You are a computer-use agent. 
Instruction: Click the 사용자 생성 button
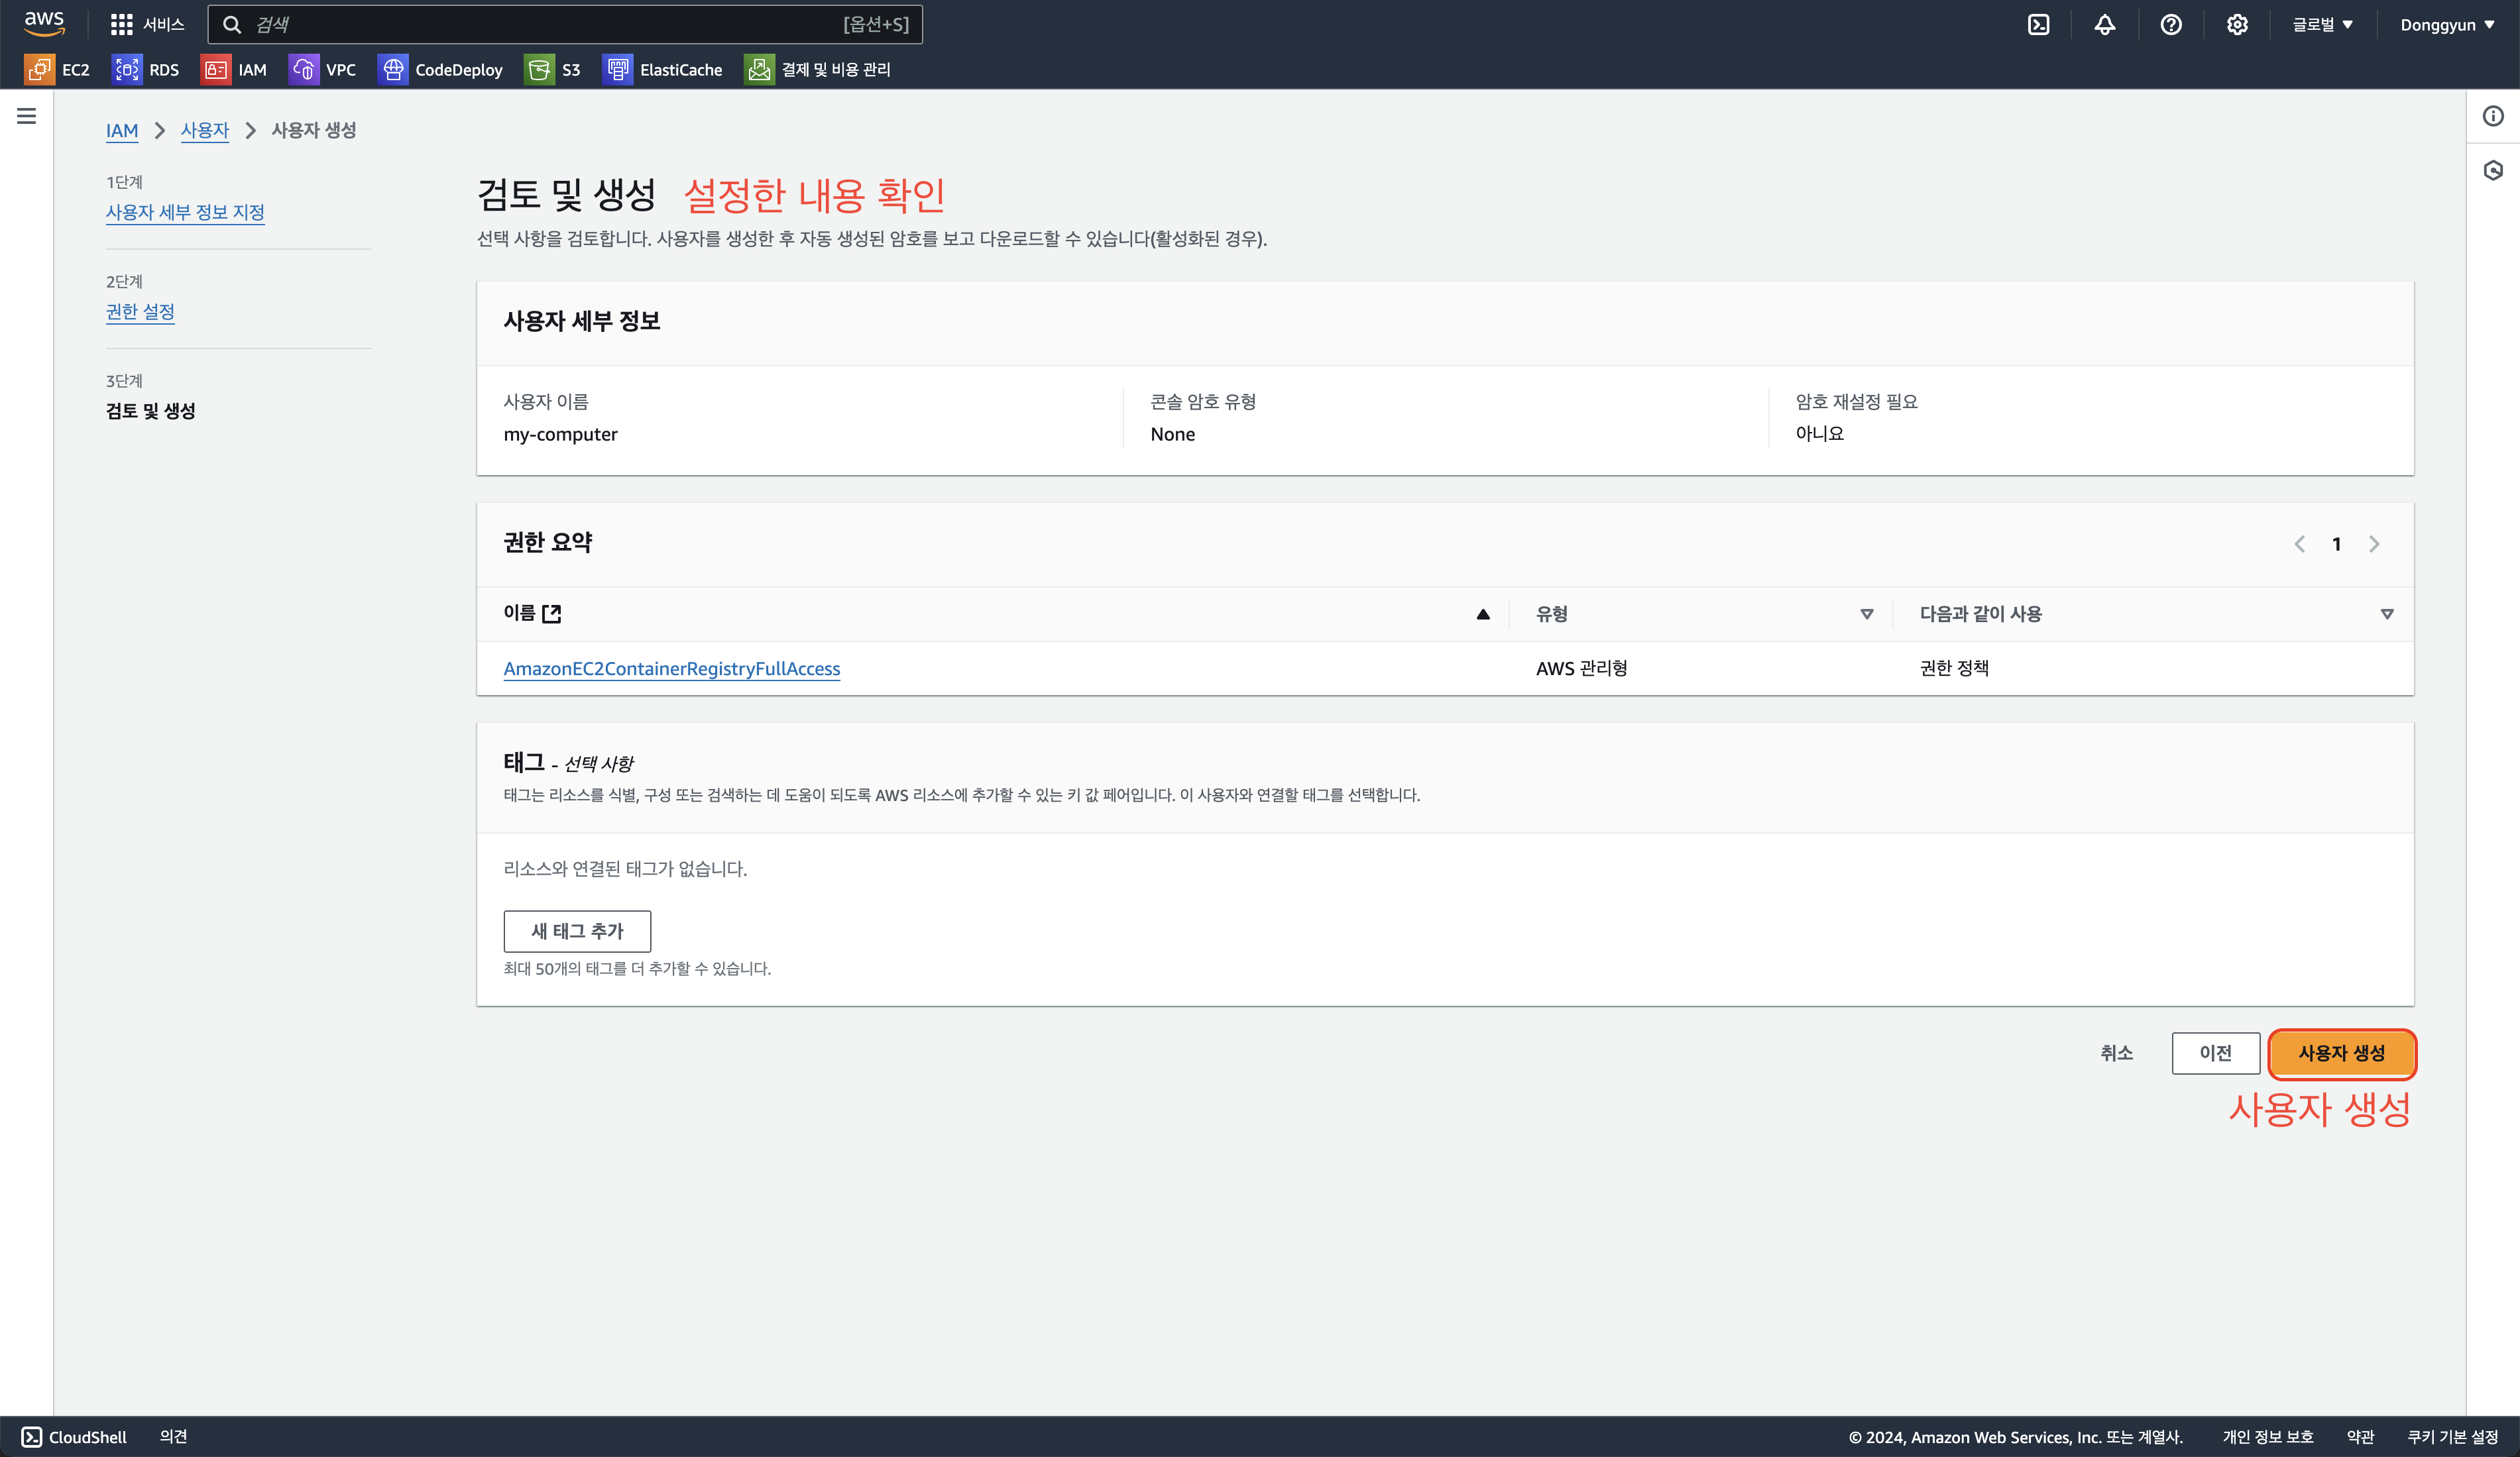[x=2341, y=1053]
